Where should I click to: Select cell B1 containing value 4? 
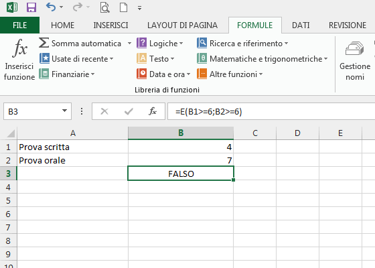[x=181, y=147]
